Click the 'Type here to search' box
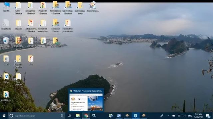 click(37, 116)
